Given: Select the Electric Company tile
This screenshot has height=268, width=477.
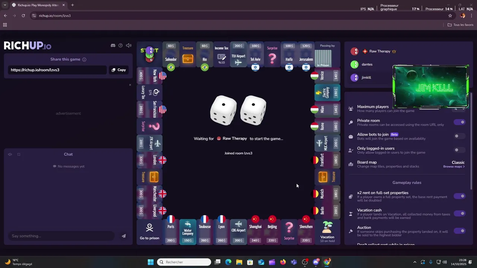Looking at the screenshot, I should pyautogui.click(x=328, y=93).
